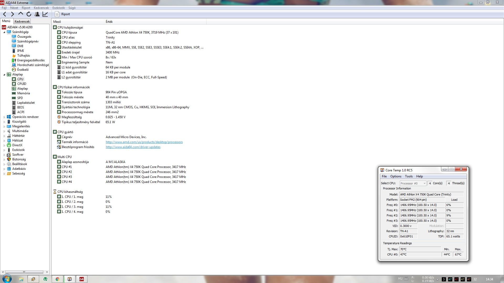
Task: Select the DirectX tree item
Action: coord(17,145)
